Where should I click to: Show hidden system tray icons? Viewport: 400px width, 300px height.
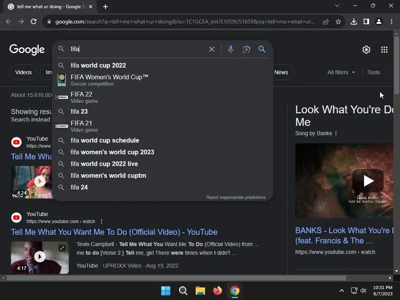[341, 291]
